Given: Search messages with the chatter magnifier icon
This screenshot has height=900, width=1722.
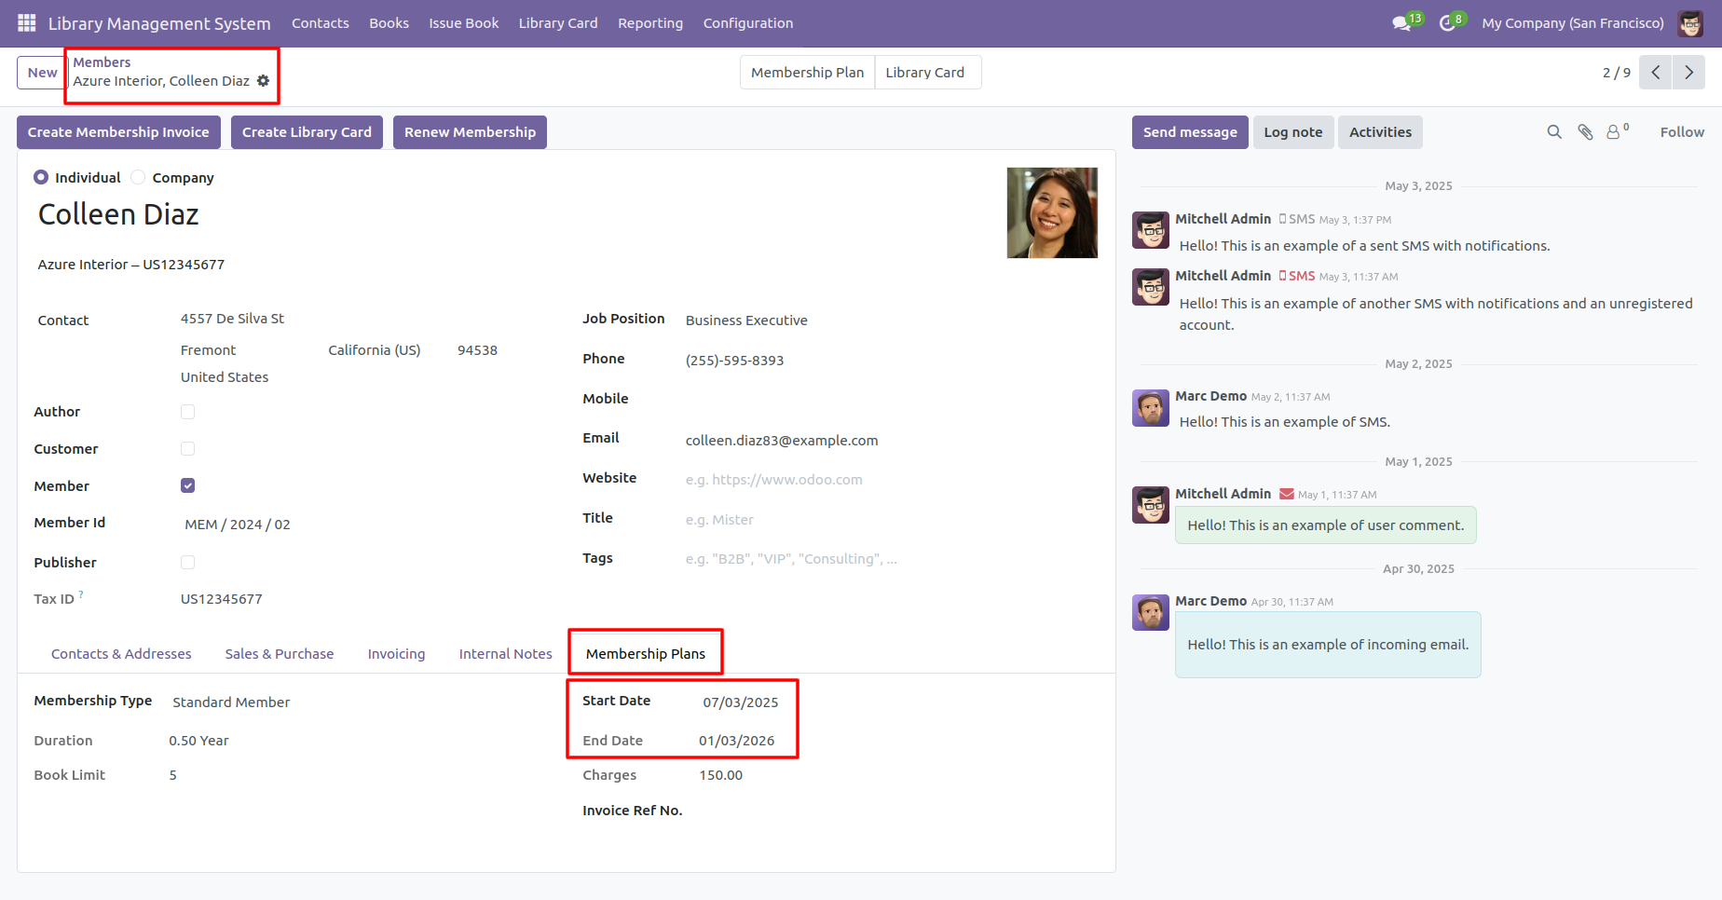Looking at the screenshot, I should (1554, 132).
